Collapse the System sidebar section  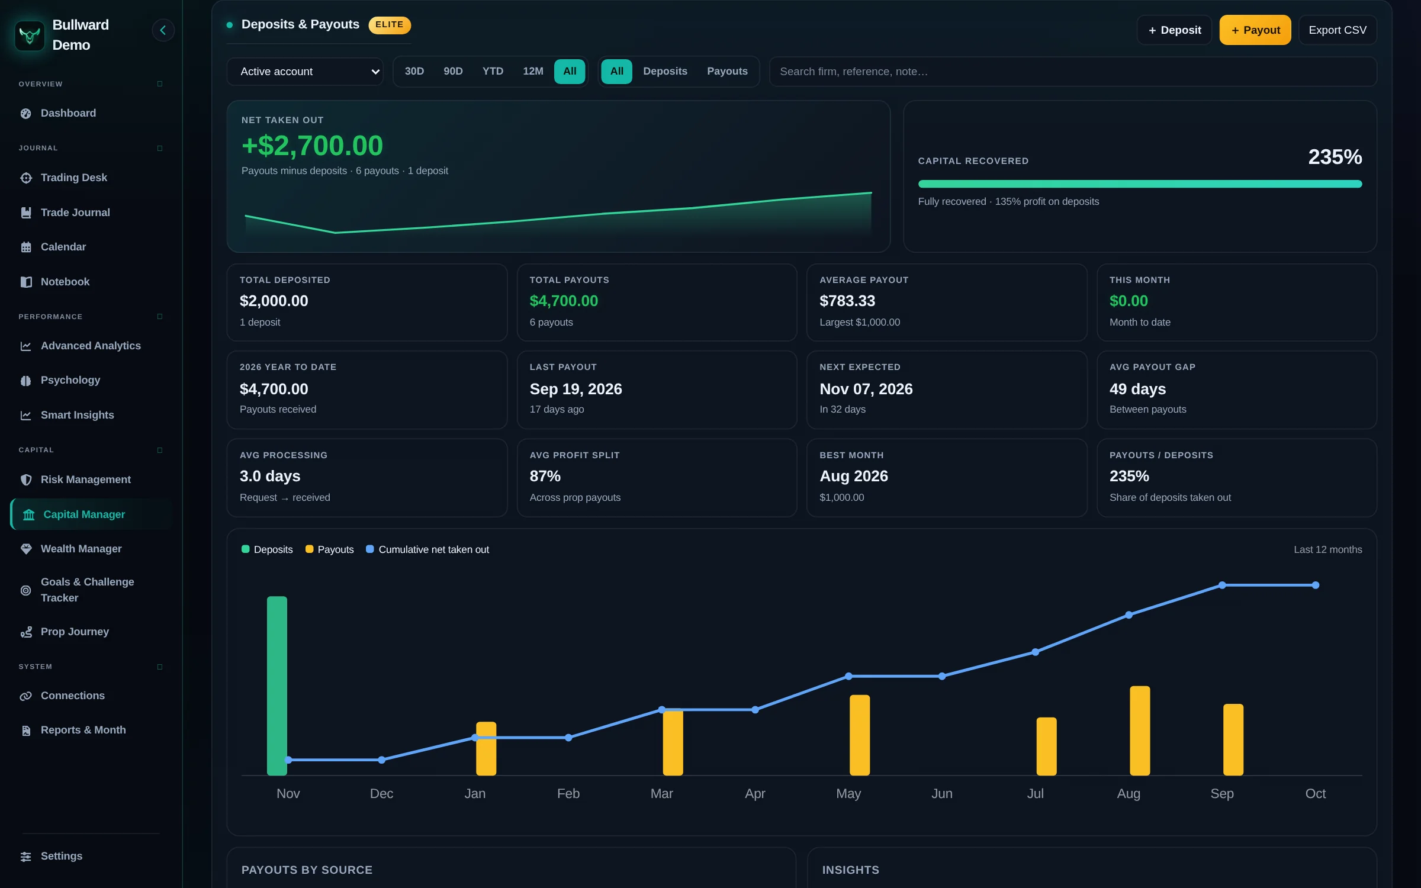tap(160, 667)
